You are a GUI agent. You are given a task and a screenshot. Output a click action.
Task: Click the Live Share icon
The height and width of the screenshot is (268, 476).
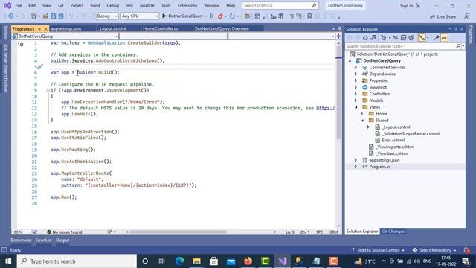pos(432,16)
